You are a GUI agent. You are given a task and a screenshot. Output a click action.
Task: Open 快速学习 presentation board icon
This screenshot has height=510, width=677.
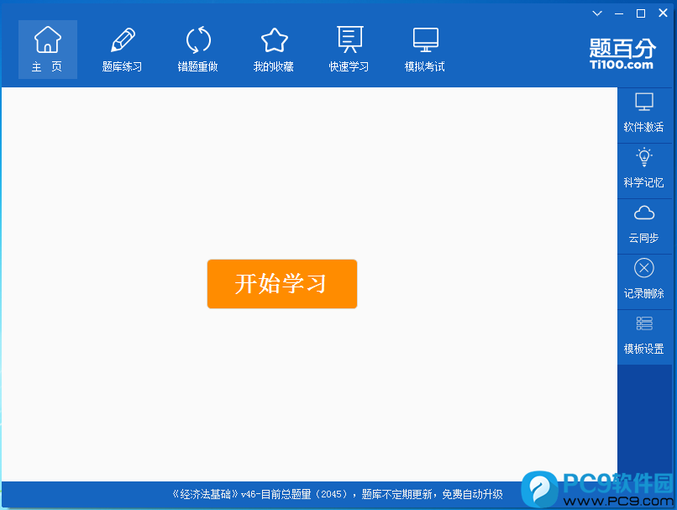point(349,39)
